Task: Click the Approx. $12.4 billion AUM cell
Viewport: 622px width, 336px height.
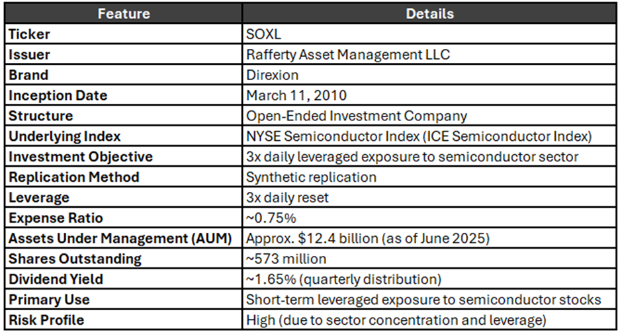Action: [x=429, y=238]
